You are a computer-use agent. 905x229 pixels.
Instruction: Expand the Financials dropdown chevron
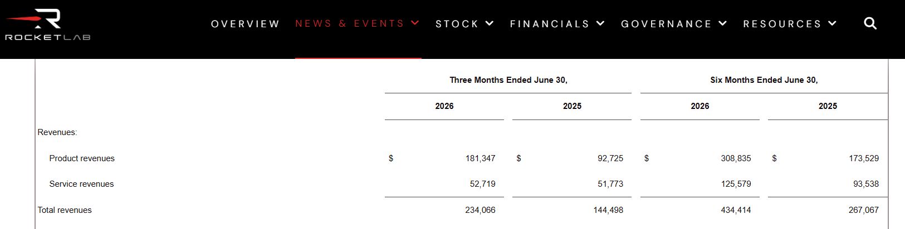[x=600, y=23]
